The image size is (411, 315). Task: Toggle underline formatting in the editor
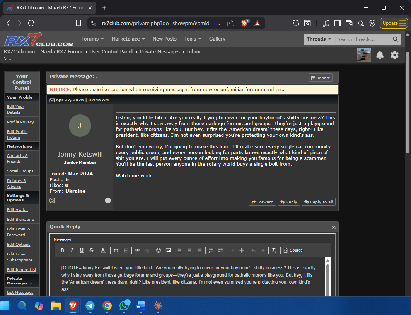point(82,250)
